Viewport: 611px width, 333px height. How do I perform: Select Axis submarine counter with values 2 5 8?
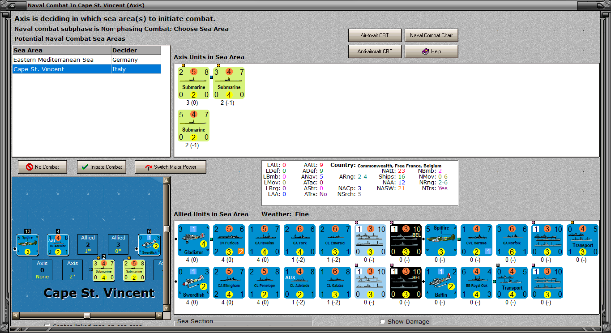[x=193, y=83]
